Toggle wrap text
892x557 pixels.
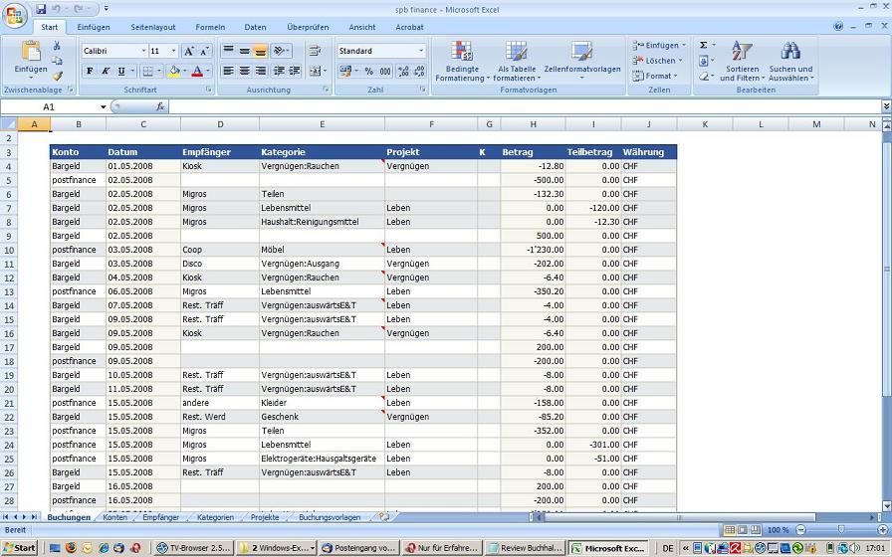315,51
